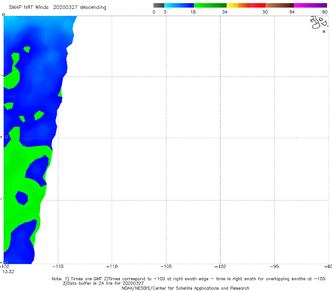Click the '20200327' date in the title

coord(65,7)
